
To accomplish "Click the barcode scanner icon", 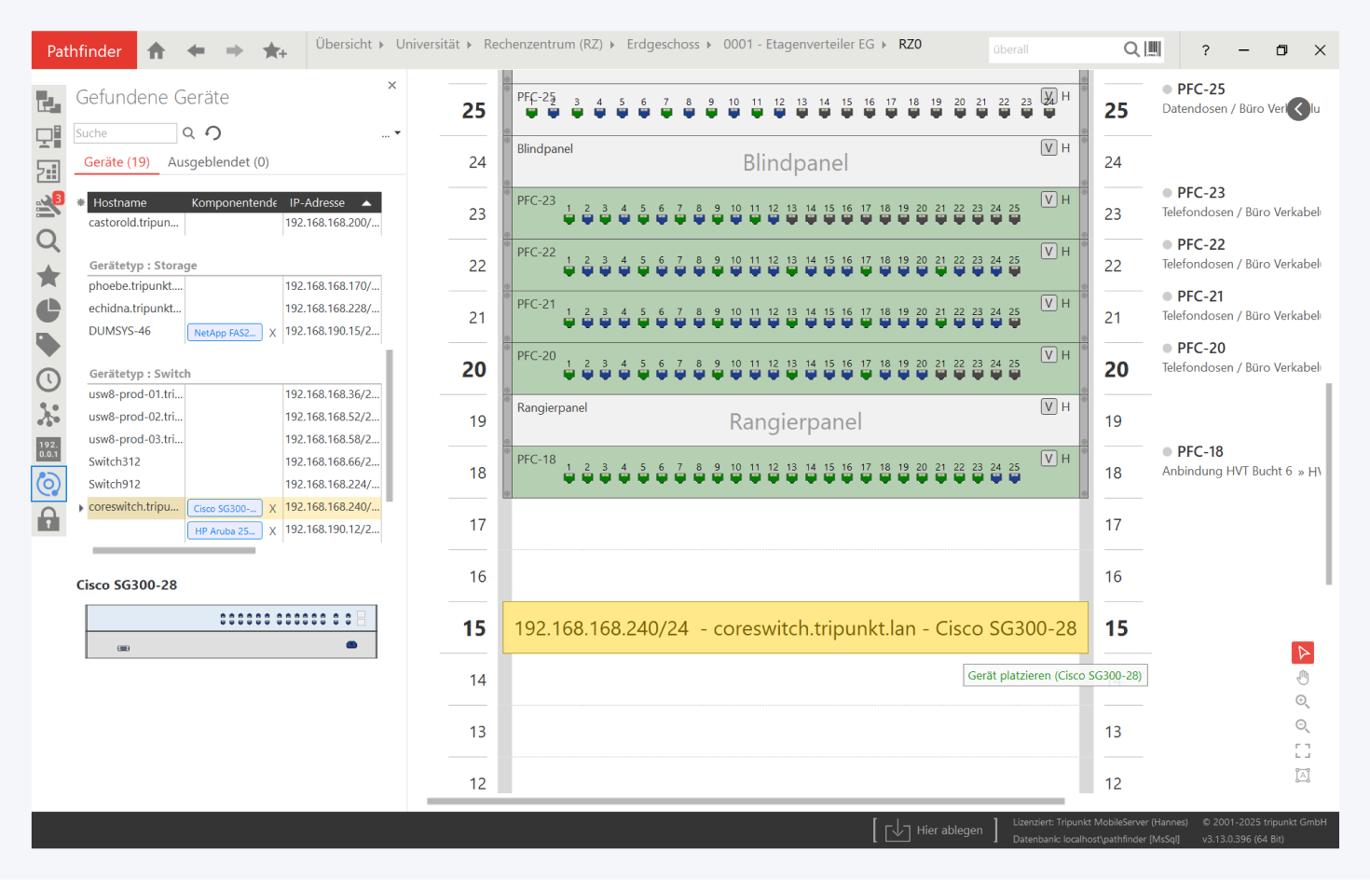I will tap(1154, 49).
